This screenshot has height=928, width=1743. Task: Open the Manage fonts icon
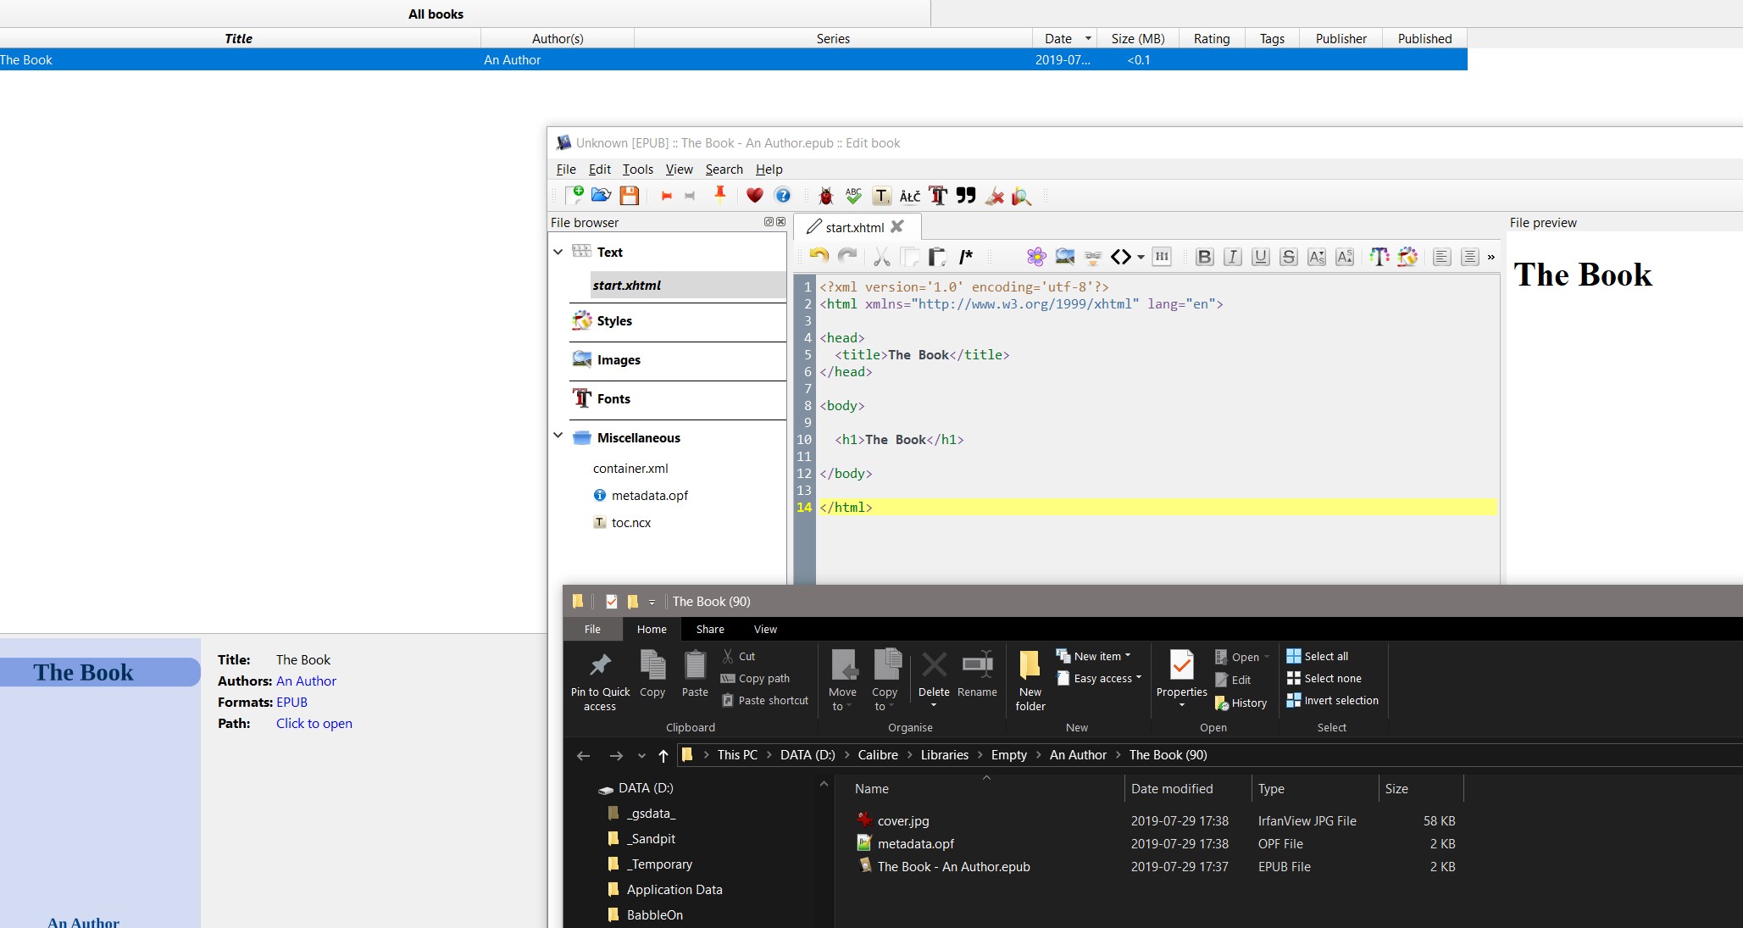[938, 197]
